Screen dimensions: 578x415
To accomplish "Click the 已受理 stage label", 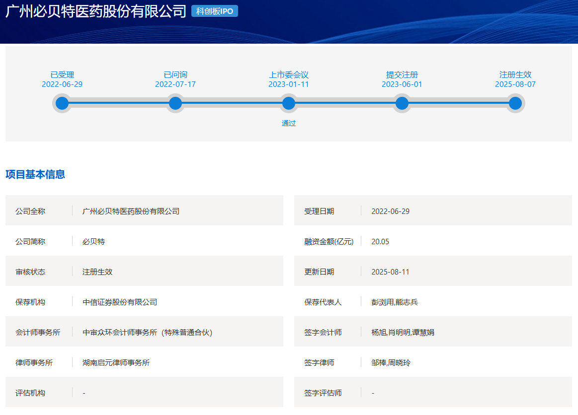I will pyautogui.click(x=62, y=74).
